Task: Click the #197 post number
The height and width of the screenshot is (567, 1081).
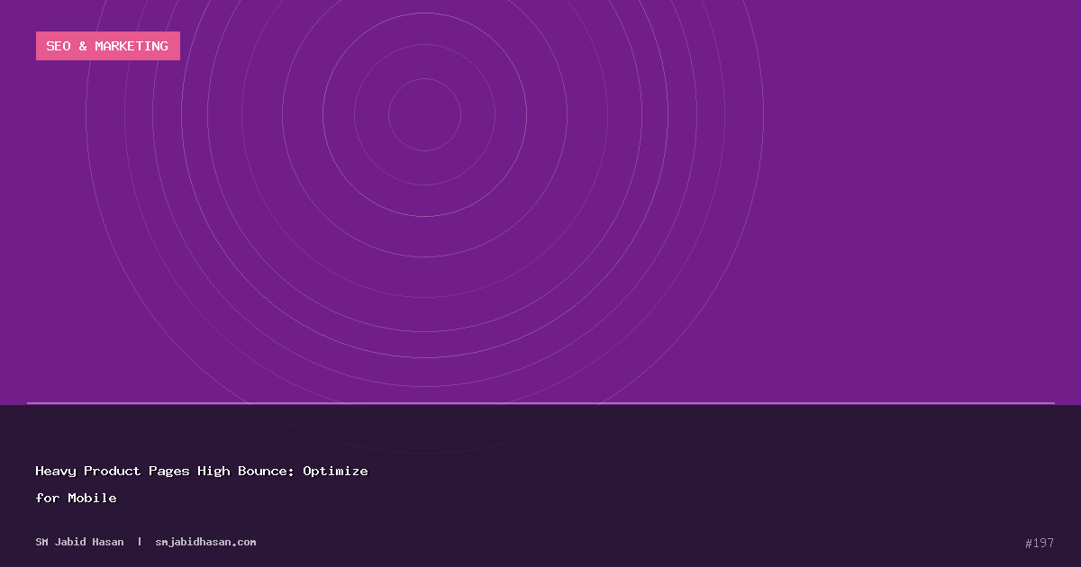Action: pos(1040,543)
